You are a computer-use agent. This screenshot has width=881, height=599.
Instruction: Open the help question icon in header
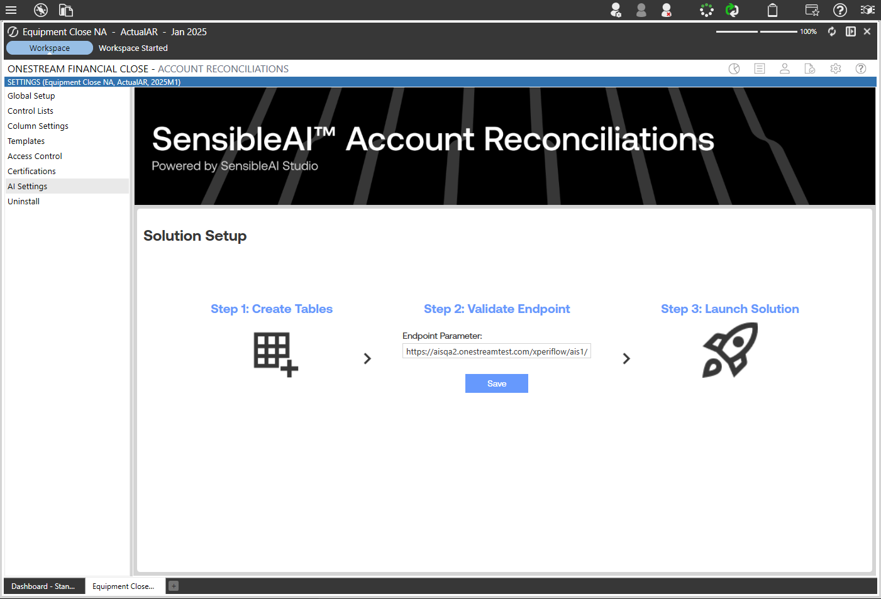coord(861,69)
